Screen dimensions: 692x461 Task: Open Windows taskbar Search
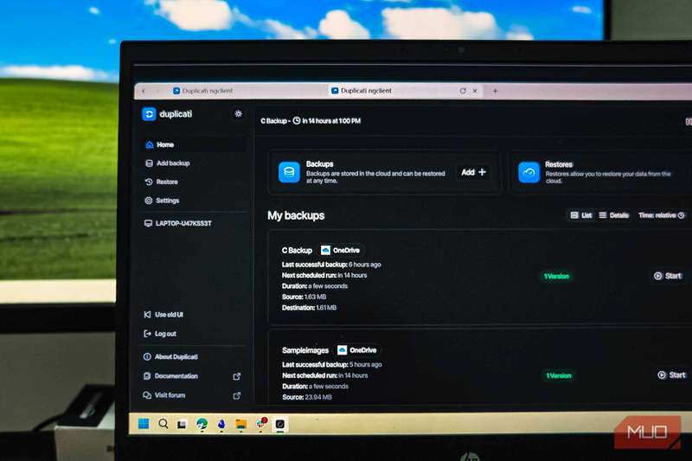click(x=163, y=424)
